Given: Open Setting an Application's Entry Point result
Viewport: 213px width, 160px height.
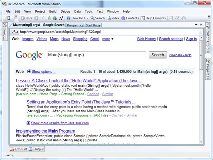Looking at the screenshot, I should 81,102.
